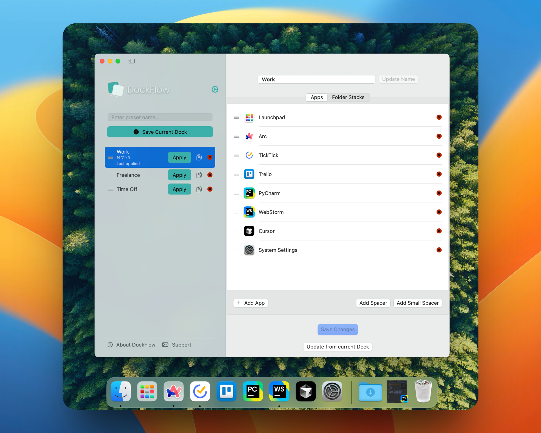Remove System Settings from the app list

439,250
